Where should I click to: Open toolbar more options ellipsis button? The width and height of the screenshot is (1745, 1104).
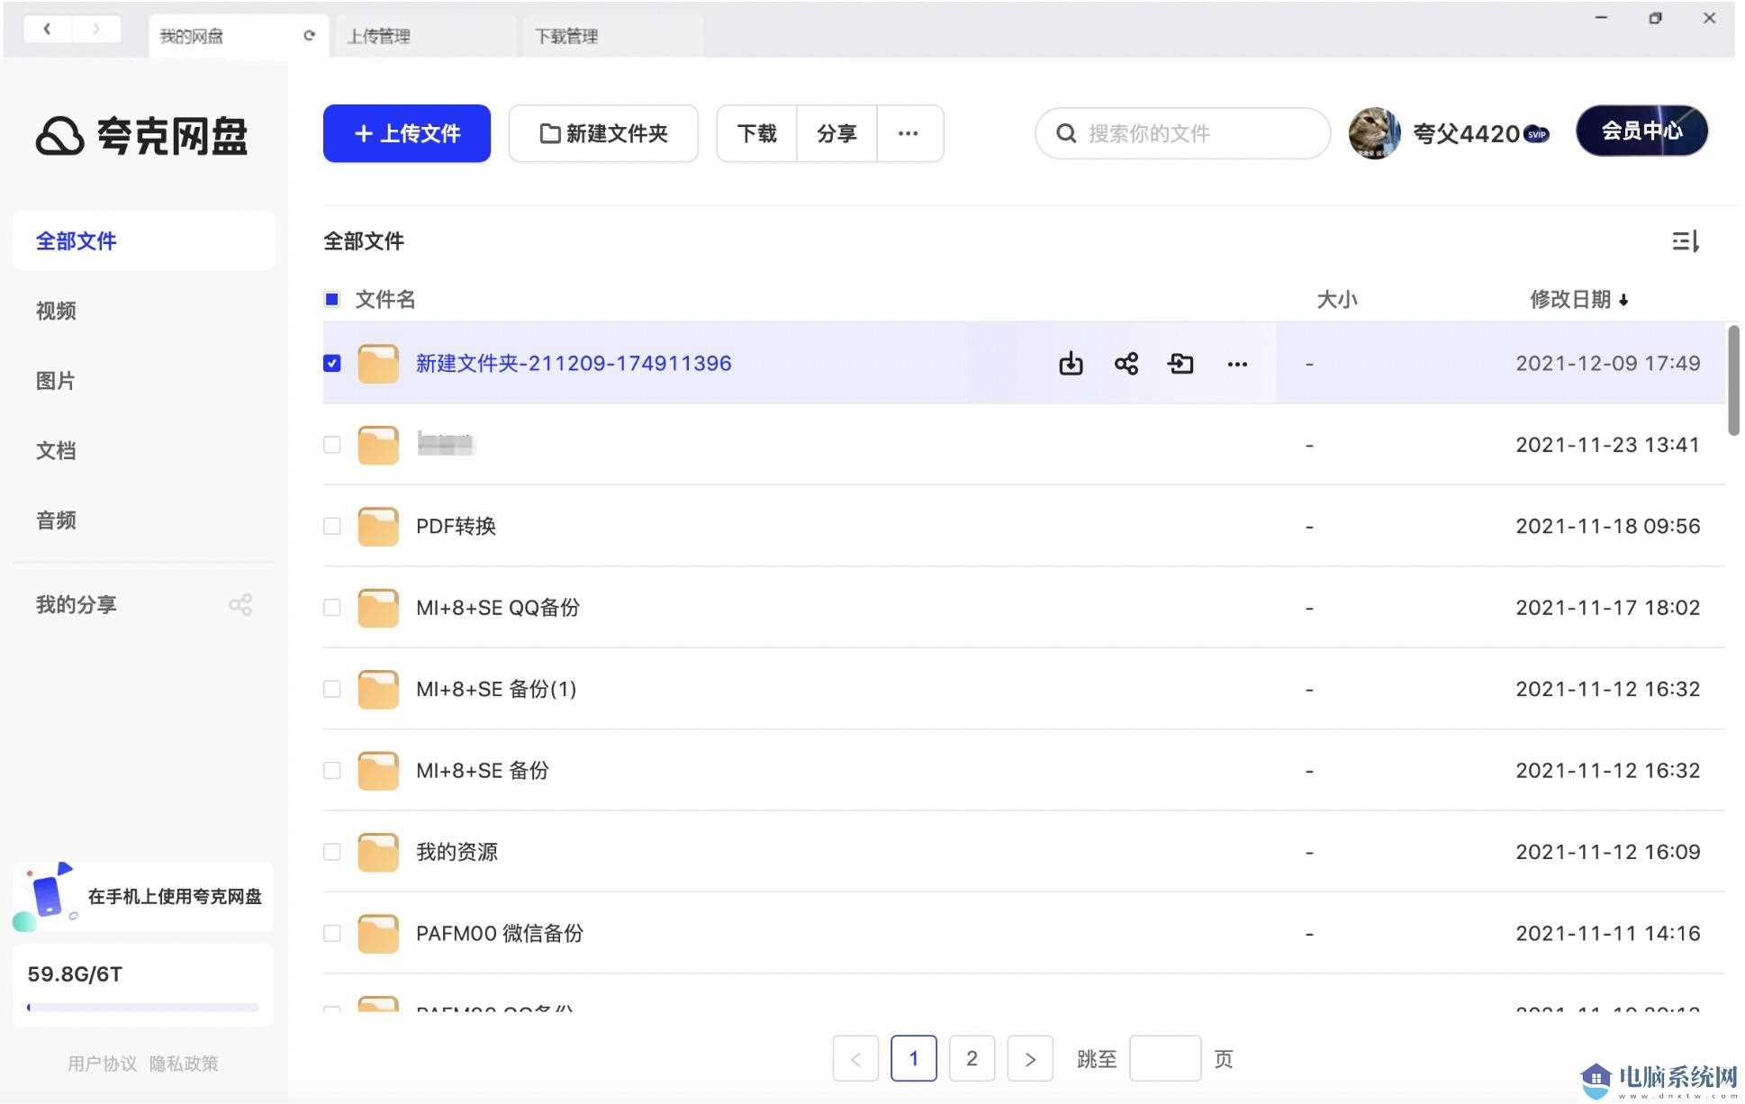coord(909,133)
